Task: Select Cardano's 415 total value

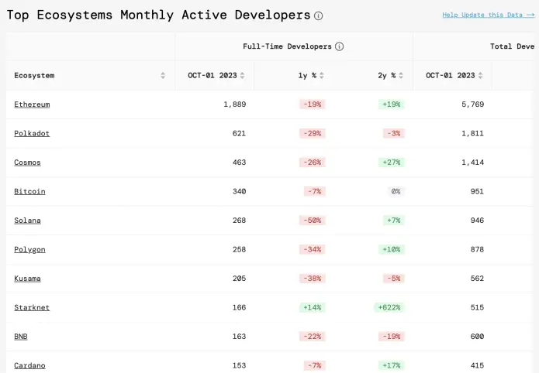Action: (x=477, y=365)
